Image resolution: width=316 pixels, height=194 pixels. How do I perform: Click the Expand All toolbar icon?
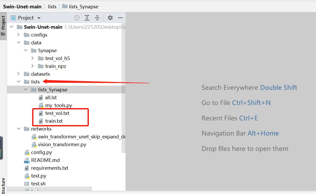[x=87, y=18]
